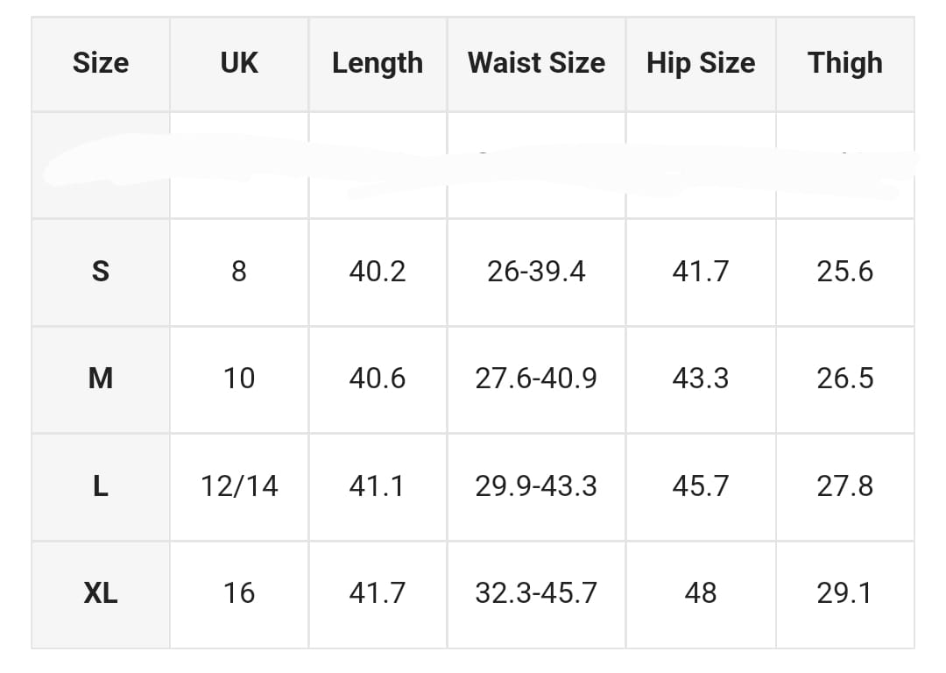This screenshot has height=673, width=946.
Task: Select the 45.7 hip size cell
Action: [701, 487]
